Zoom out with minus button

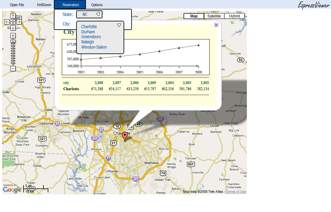[13, 68]
